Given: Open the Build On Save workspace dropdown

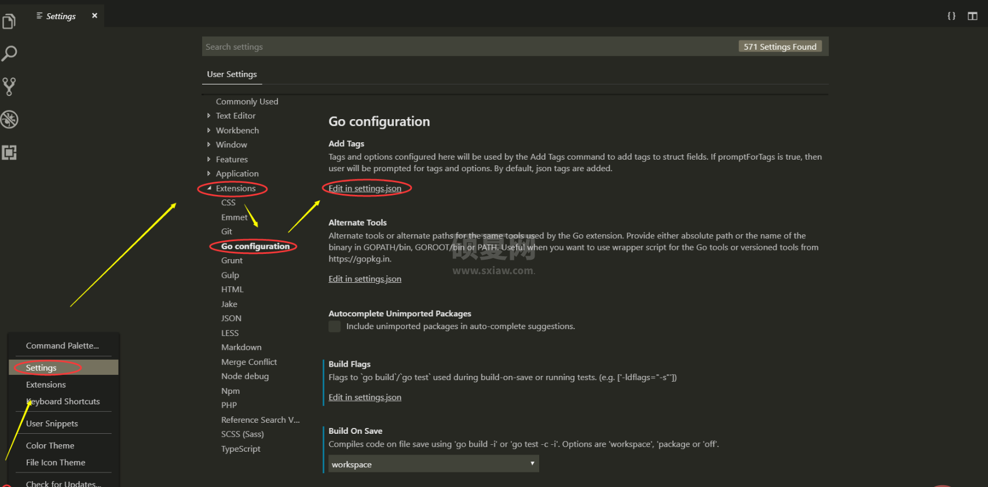Looking at the screenshot, I should pos(434,464).
